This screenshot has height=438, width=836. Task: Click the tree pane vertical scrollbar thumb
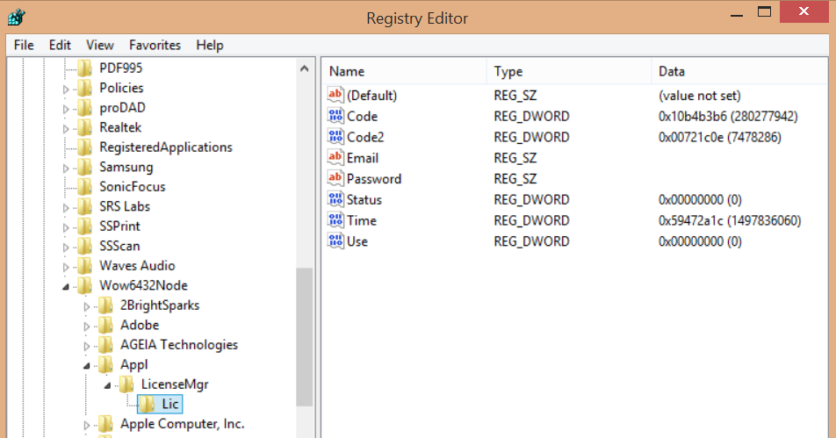click(305, 337)
